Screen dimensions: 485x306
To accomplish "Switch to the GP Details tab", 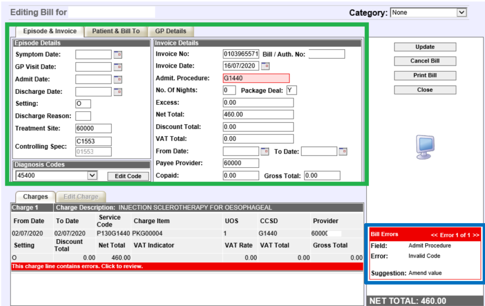I will pyautogui.click(x=171, y=31).
